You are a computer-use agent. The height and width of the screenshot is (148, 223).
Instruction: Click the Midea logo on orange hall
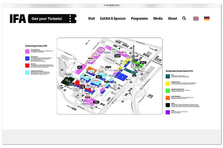91,71
